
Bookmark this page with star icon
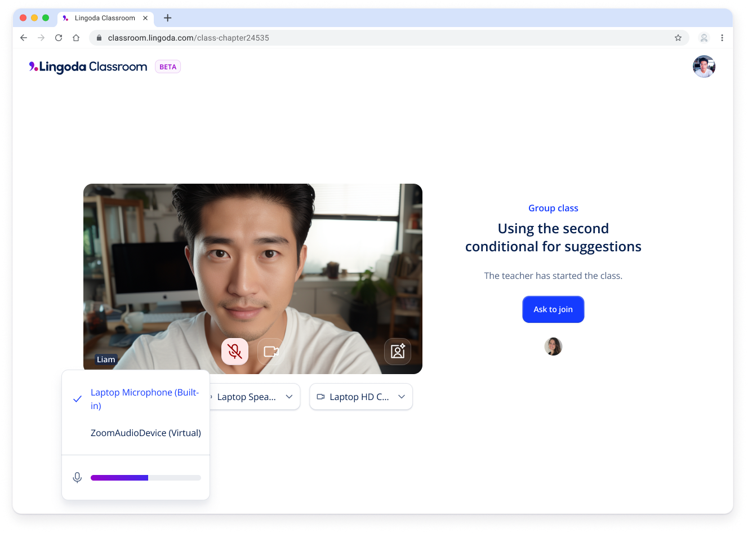coord(678,38)
